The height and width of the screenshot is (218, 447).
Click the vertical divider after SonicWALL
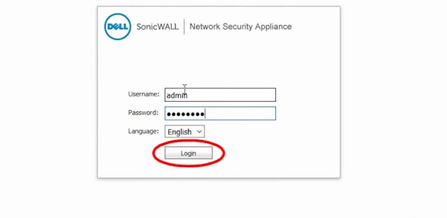[184, 27]
